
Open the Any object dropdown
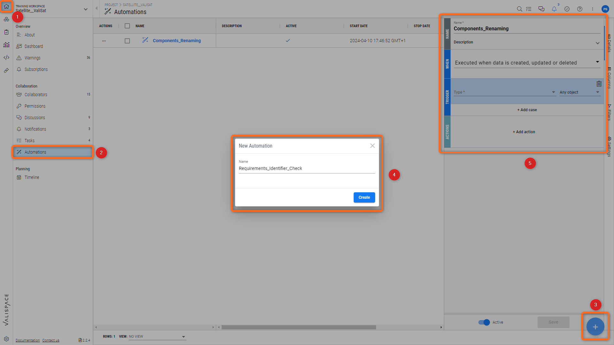(x=580, y=92)
